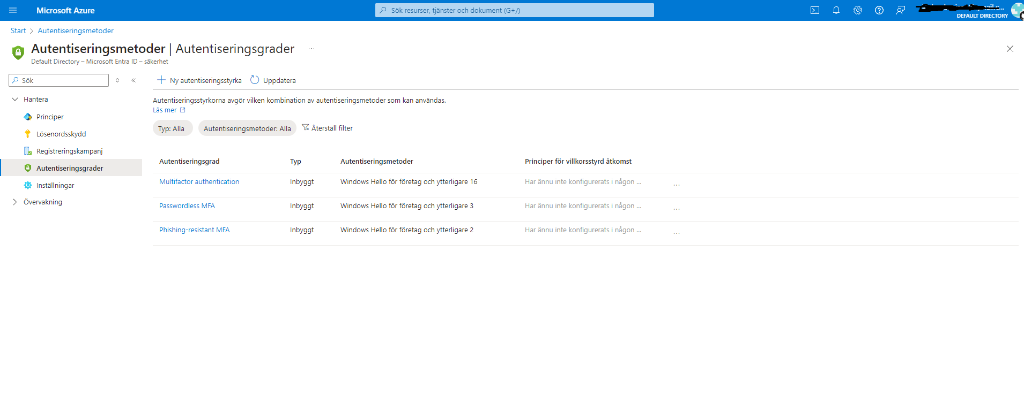Click 'Windows Hello för företag och ytterligare 2'
Viewport: 1024px width, 404px height.
click(x=407, y=230)
